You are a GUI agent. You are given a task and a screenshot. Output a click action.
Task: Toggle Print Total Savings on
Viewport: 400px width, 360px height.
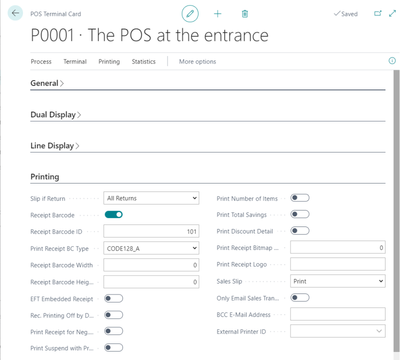[x=300, y=214]
